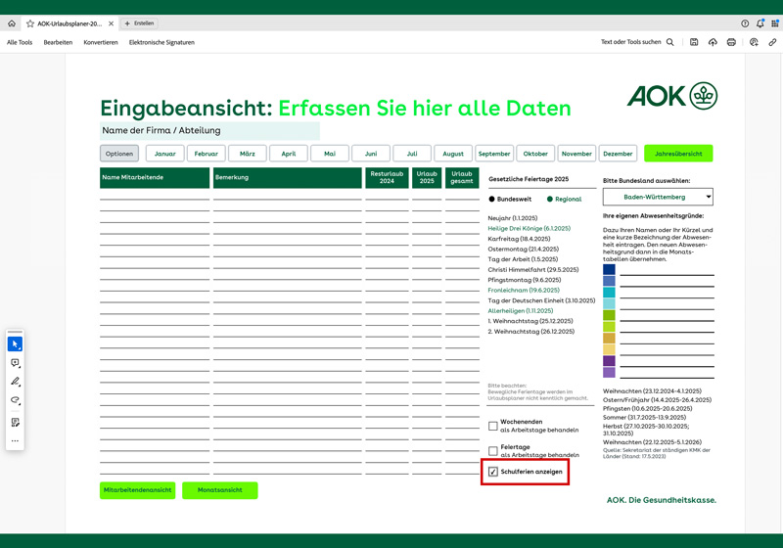Open the Bearbeiten menu
783x548 pixels.
[x=58, y=42]
